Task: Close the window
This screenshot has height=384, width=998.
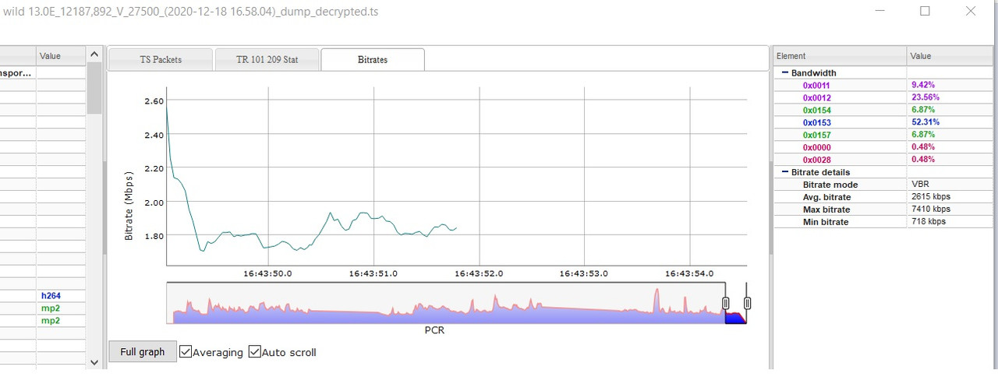Action: coord(971,11)
